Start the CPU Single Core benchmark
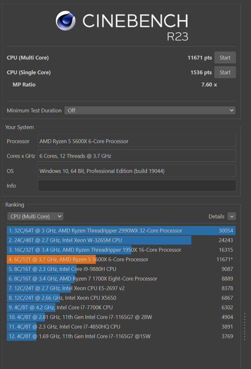 (x=225, y=72)
